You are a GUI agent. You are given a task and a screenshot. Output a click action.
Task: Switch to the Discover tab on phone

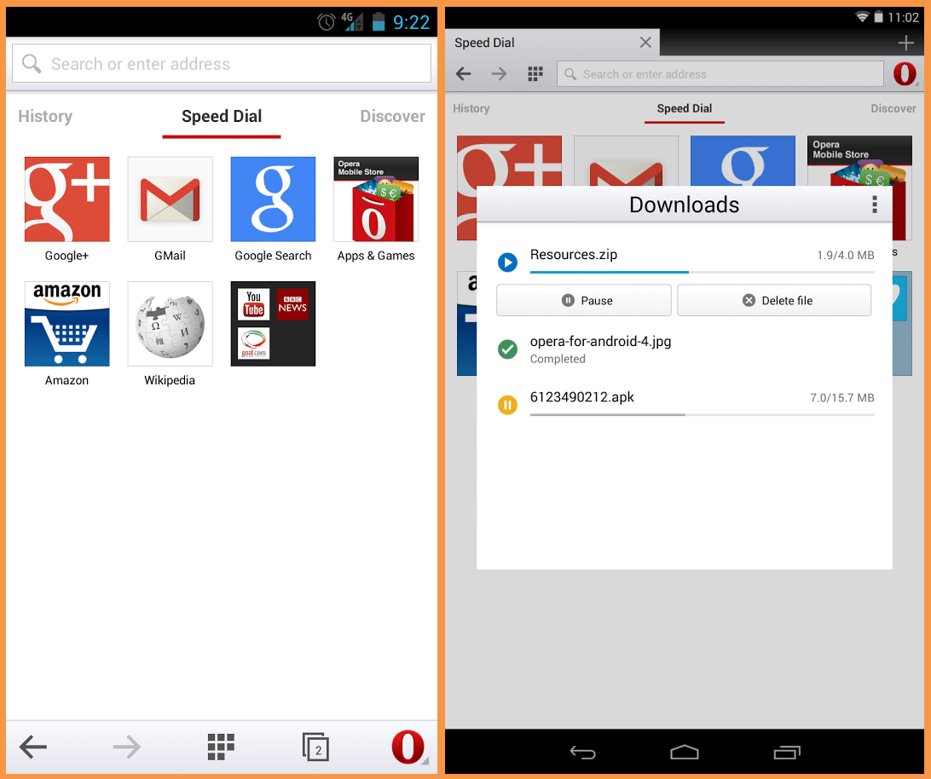tap(392, 117)
